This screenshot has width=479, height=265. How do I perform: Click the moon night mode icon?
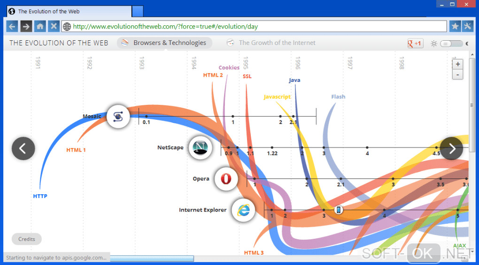tap(467, 44)
